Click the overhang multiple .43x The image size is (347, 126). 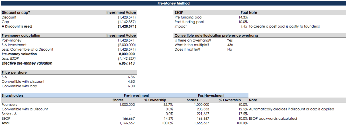point(230,45)
